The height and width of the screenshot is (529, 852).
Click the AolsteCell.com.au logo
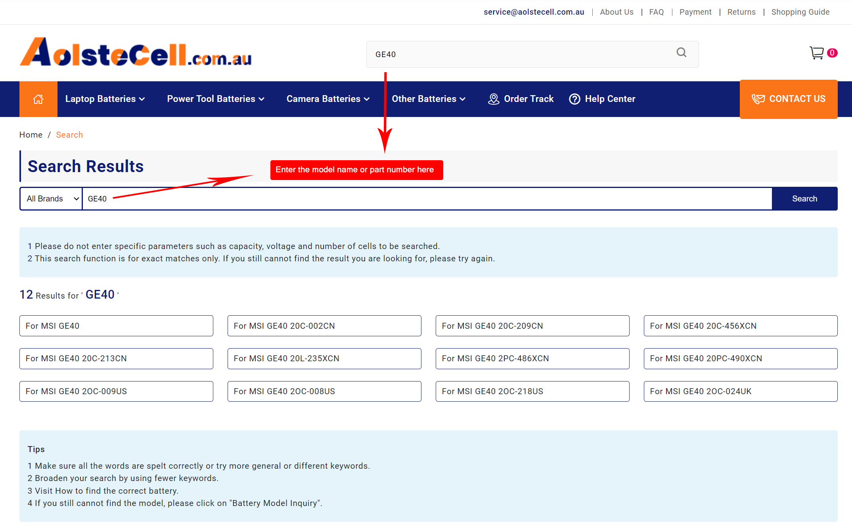(136, 52)
